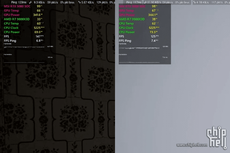Image resolution: width=230 pixels, height=153 pixels.
Task: Click the download arrow icon beside 9.3 KB/s
Action: pos(30,2)
